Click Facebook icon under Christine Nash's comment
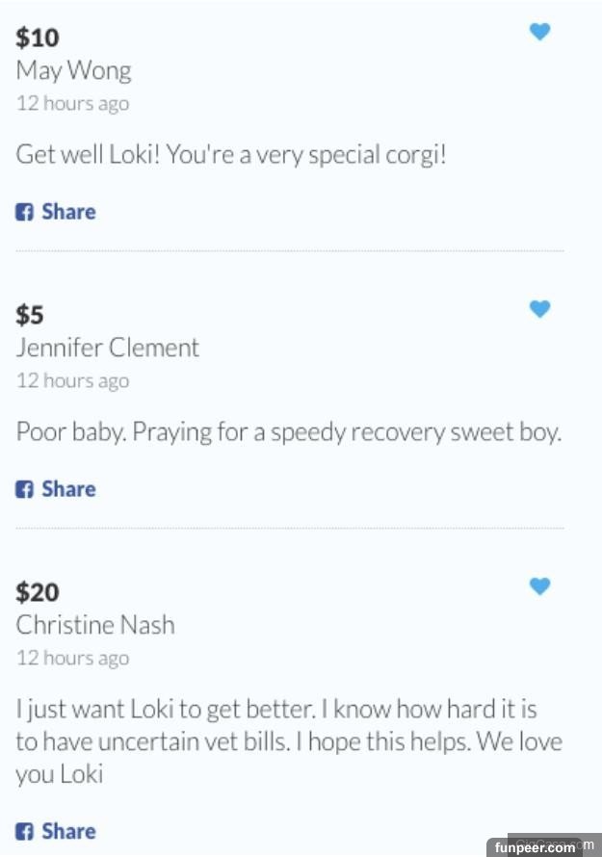This screenshot has height=857, width=602. pos(24,831)
